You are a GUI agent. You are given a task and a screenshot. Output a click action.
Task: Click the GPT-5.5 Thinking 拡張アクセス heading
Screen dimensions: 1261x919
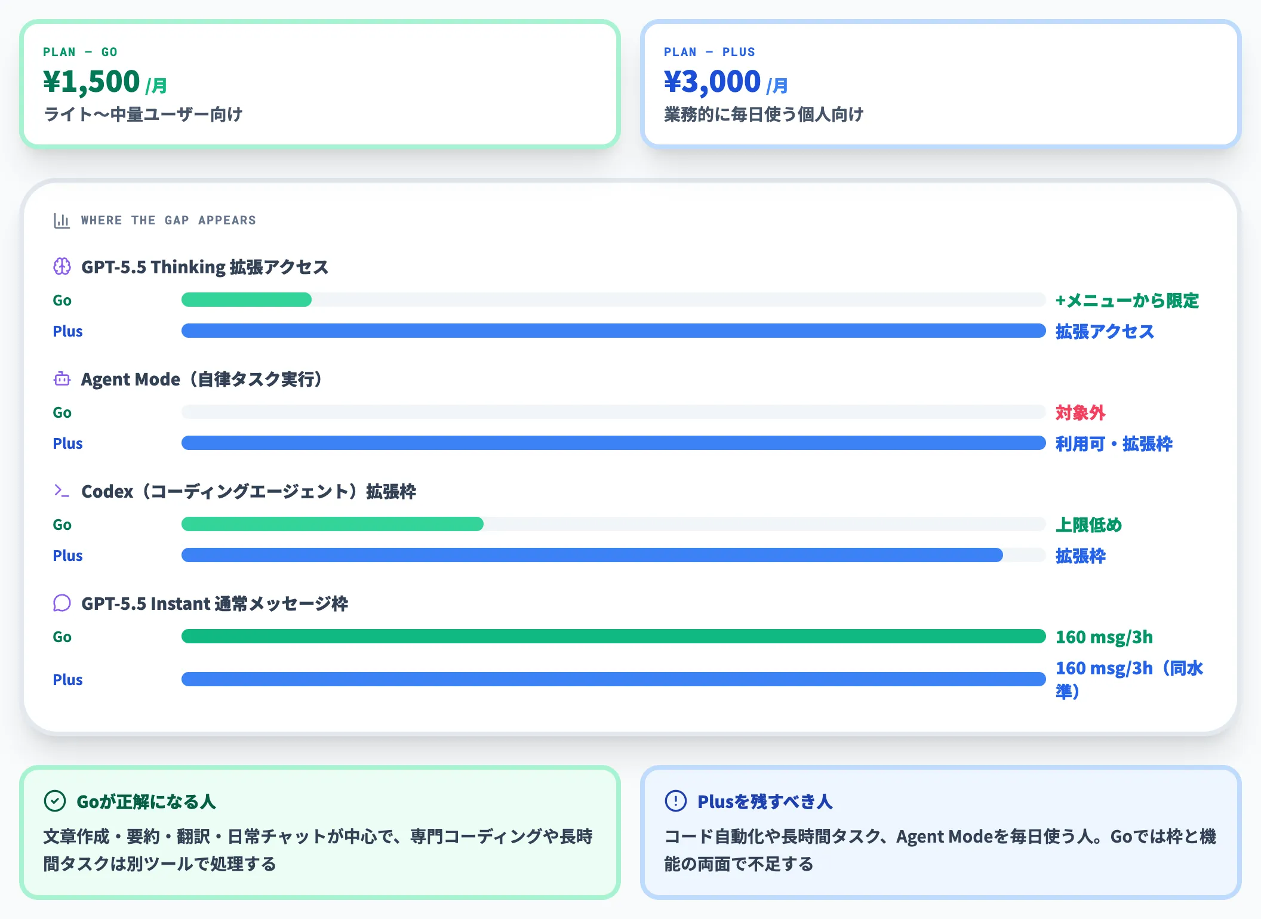pos(205,267)
